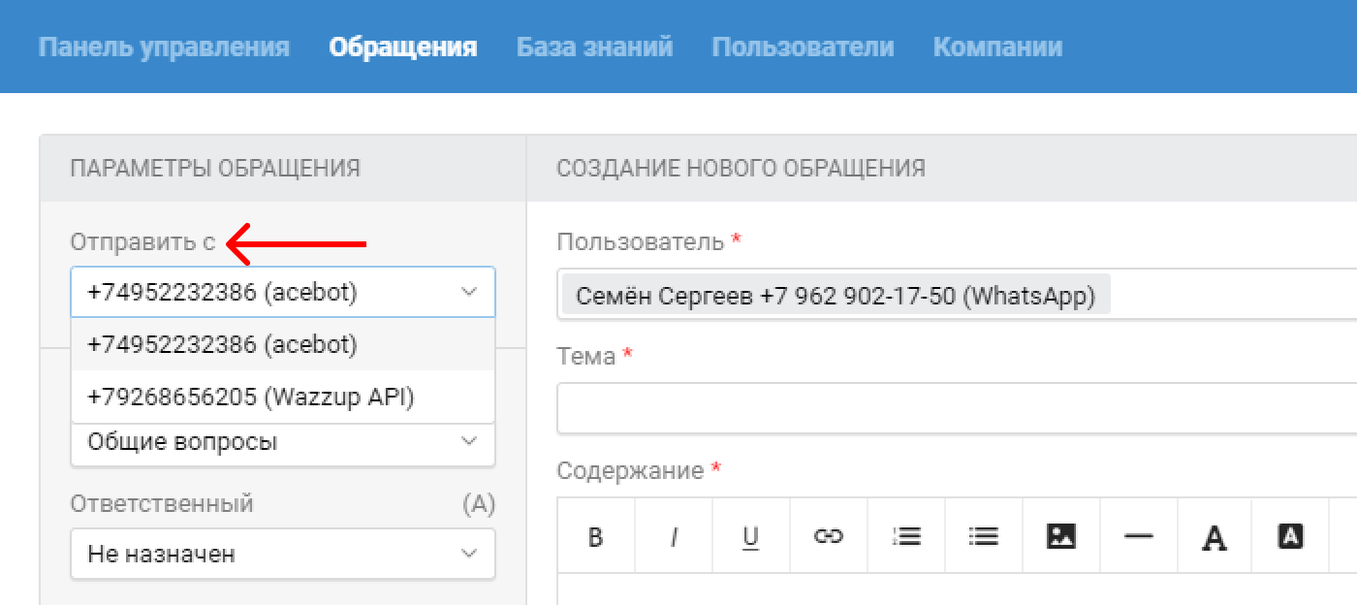This screenshot has height=605, width=1357.
Task: Insert a numbered list
Action: pos(905,536)
